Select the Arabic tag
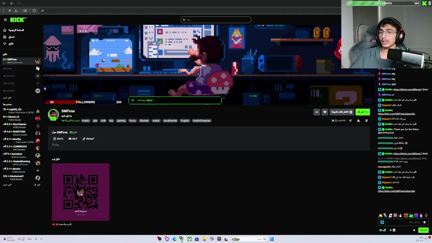The width and height of the screenshot is (432, 243). 86,120
